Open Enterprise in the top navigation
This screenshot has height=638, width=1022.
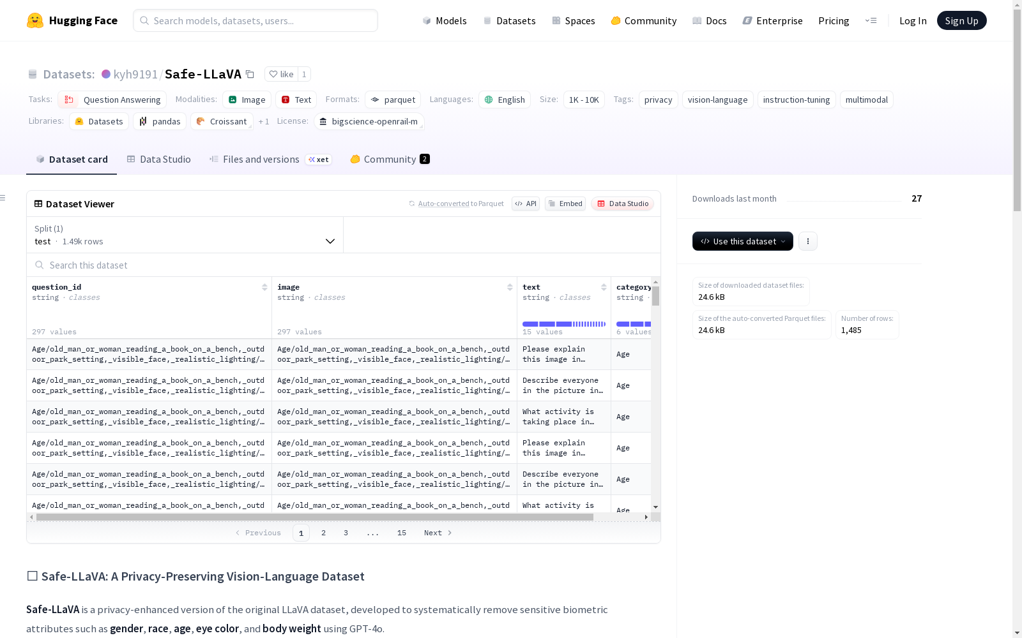[x=773, y=20]
